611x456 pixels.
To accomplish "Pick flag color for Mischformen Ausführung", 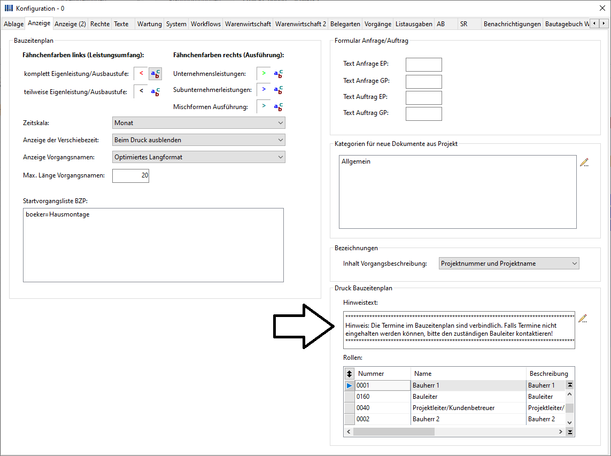I will 264,107.
